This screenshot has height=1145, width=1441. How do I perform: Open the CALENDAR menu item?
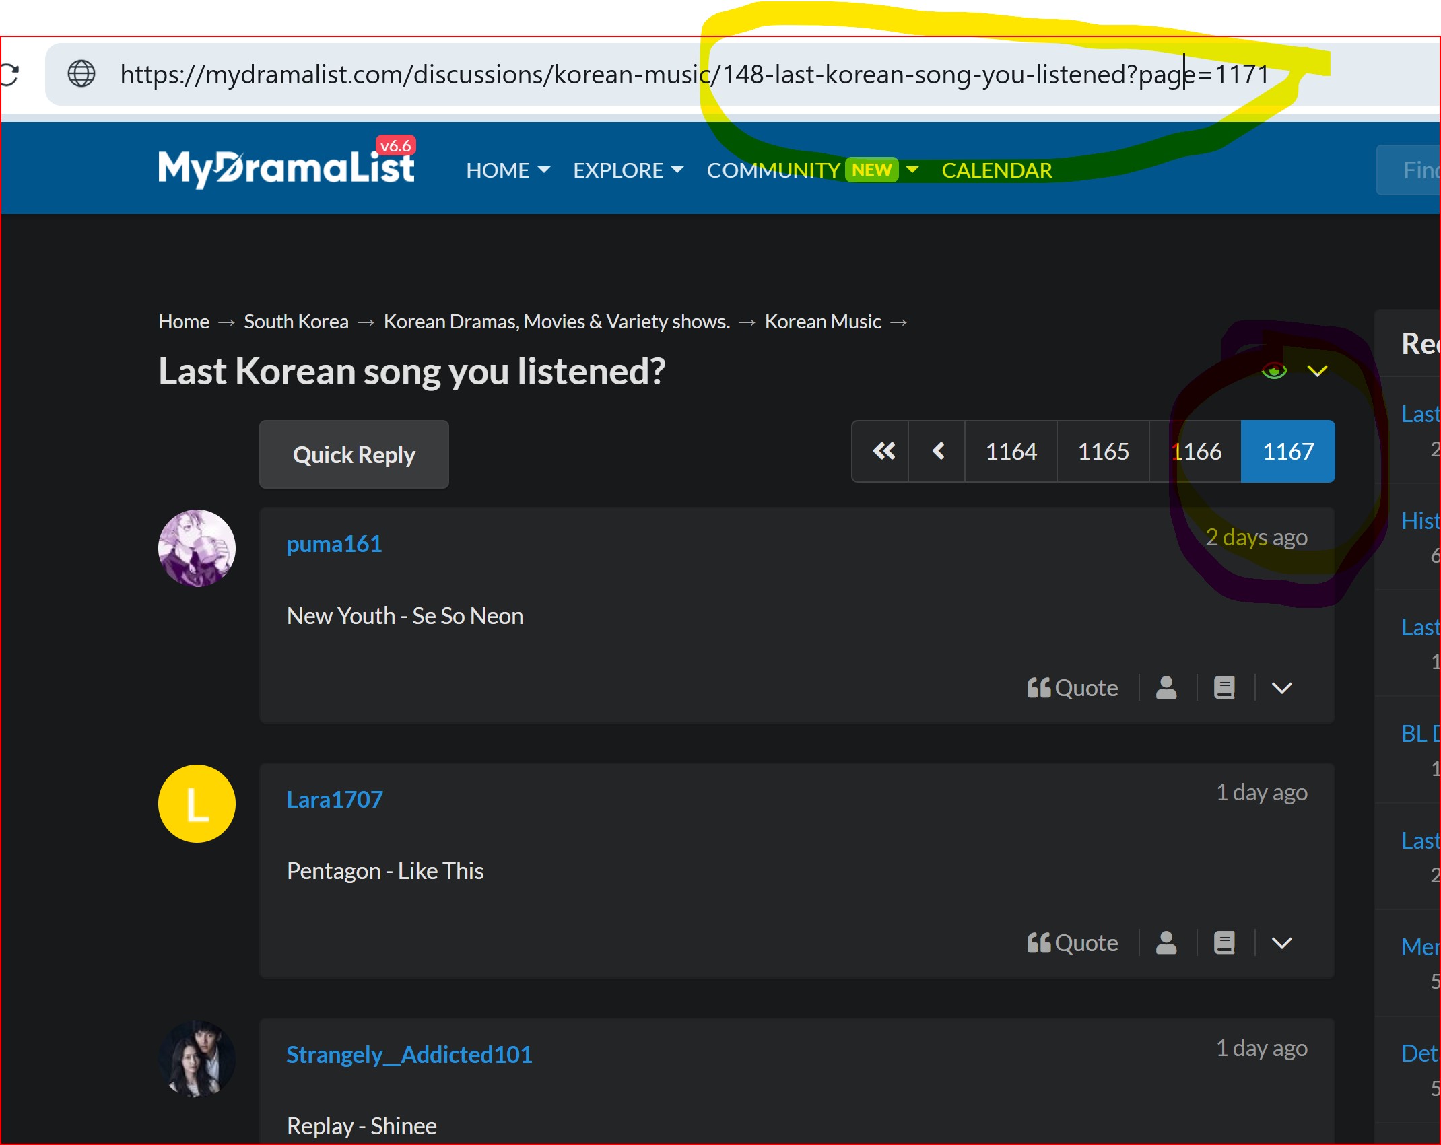click(997, 170)
